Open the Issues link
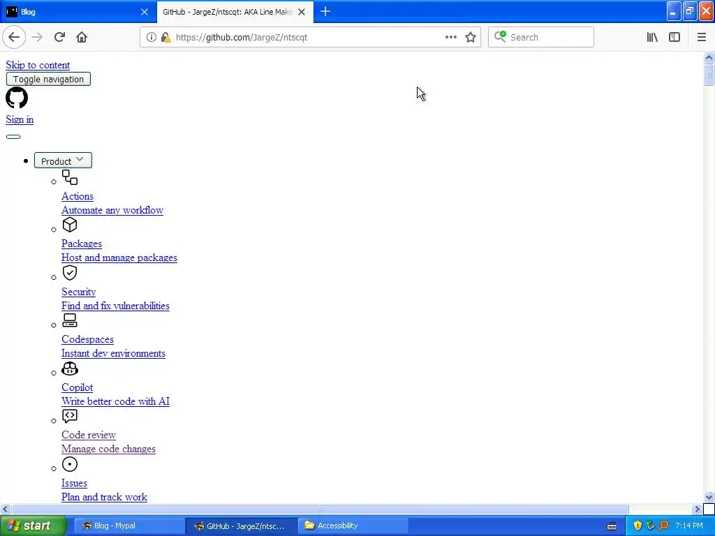 [74, 483]
